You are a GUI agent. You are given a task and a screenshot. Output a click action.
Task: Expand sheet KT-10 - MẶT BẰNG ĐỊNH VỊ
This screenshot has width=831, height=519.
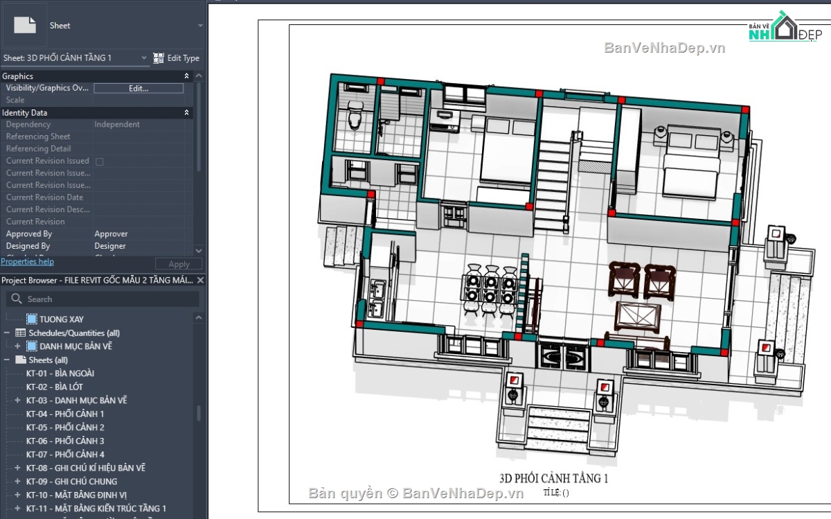pyautogui.click(x=17, y=495)
